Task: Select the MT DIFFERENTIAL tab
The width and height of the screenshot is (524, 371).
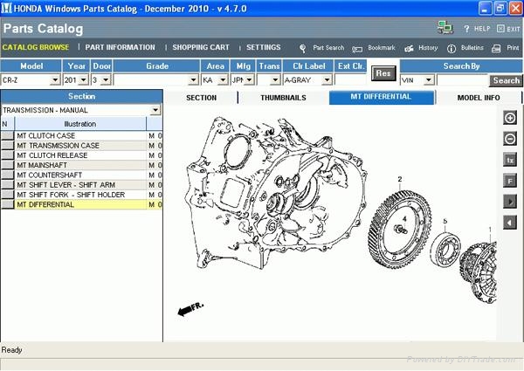Action: (382, 97)
